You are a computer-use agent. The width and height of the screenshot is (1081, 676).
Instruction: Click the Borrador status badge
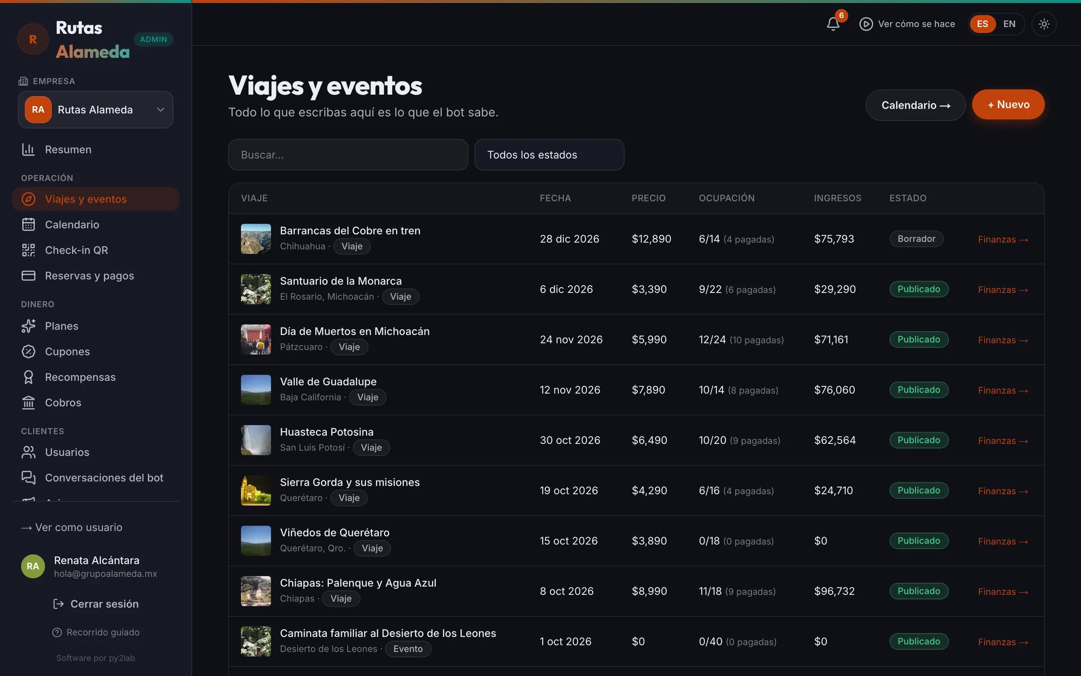tap(916, 239)
